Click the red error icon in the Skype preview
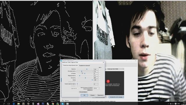186x105 pixels. click(108, 81)
